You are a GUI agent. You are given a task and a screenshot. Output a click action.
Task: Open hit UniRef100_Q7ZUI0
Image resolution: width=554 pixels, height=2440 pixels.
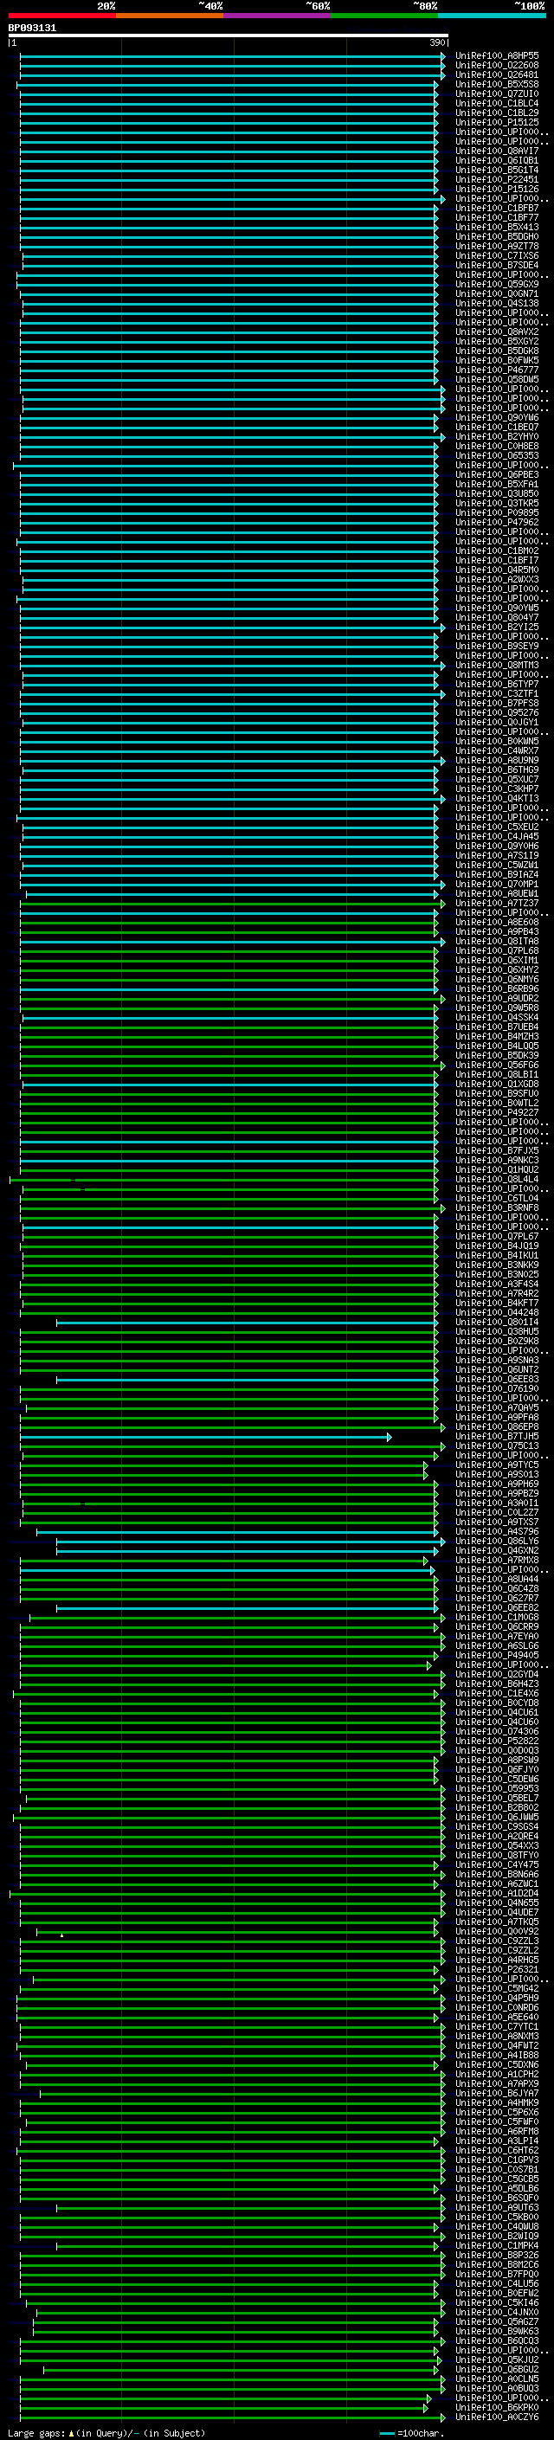(x=497, y=93)
